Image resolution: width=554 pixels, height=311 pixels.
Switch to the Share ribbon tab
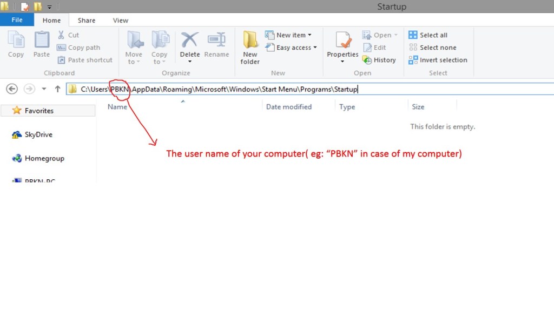point(86,21)
